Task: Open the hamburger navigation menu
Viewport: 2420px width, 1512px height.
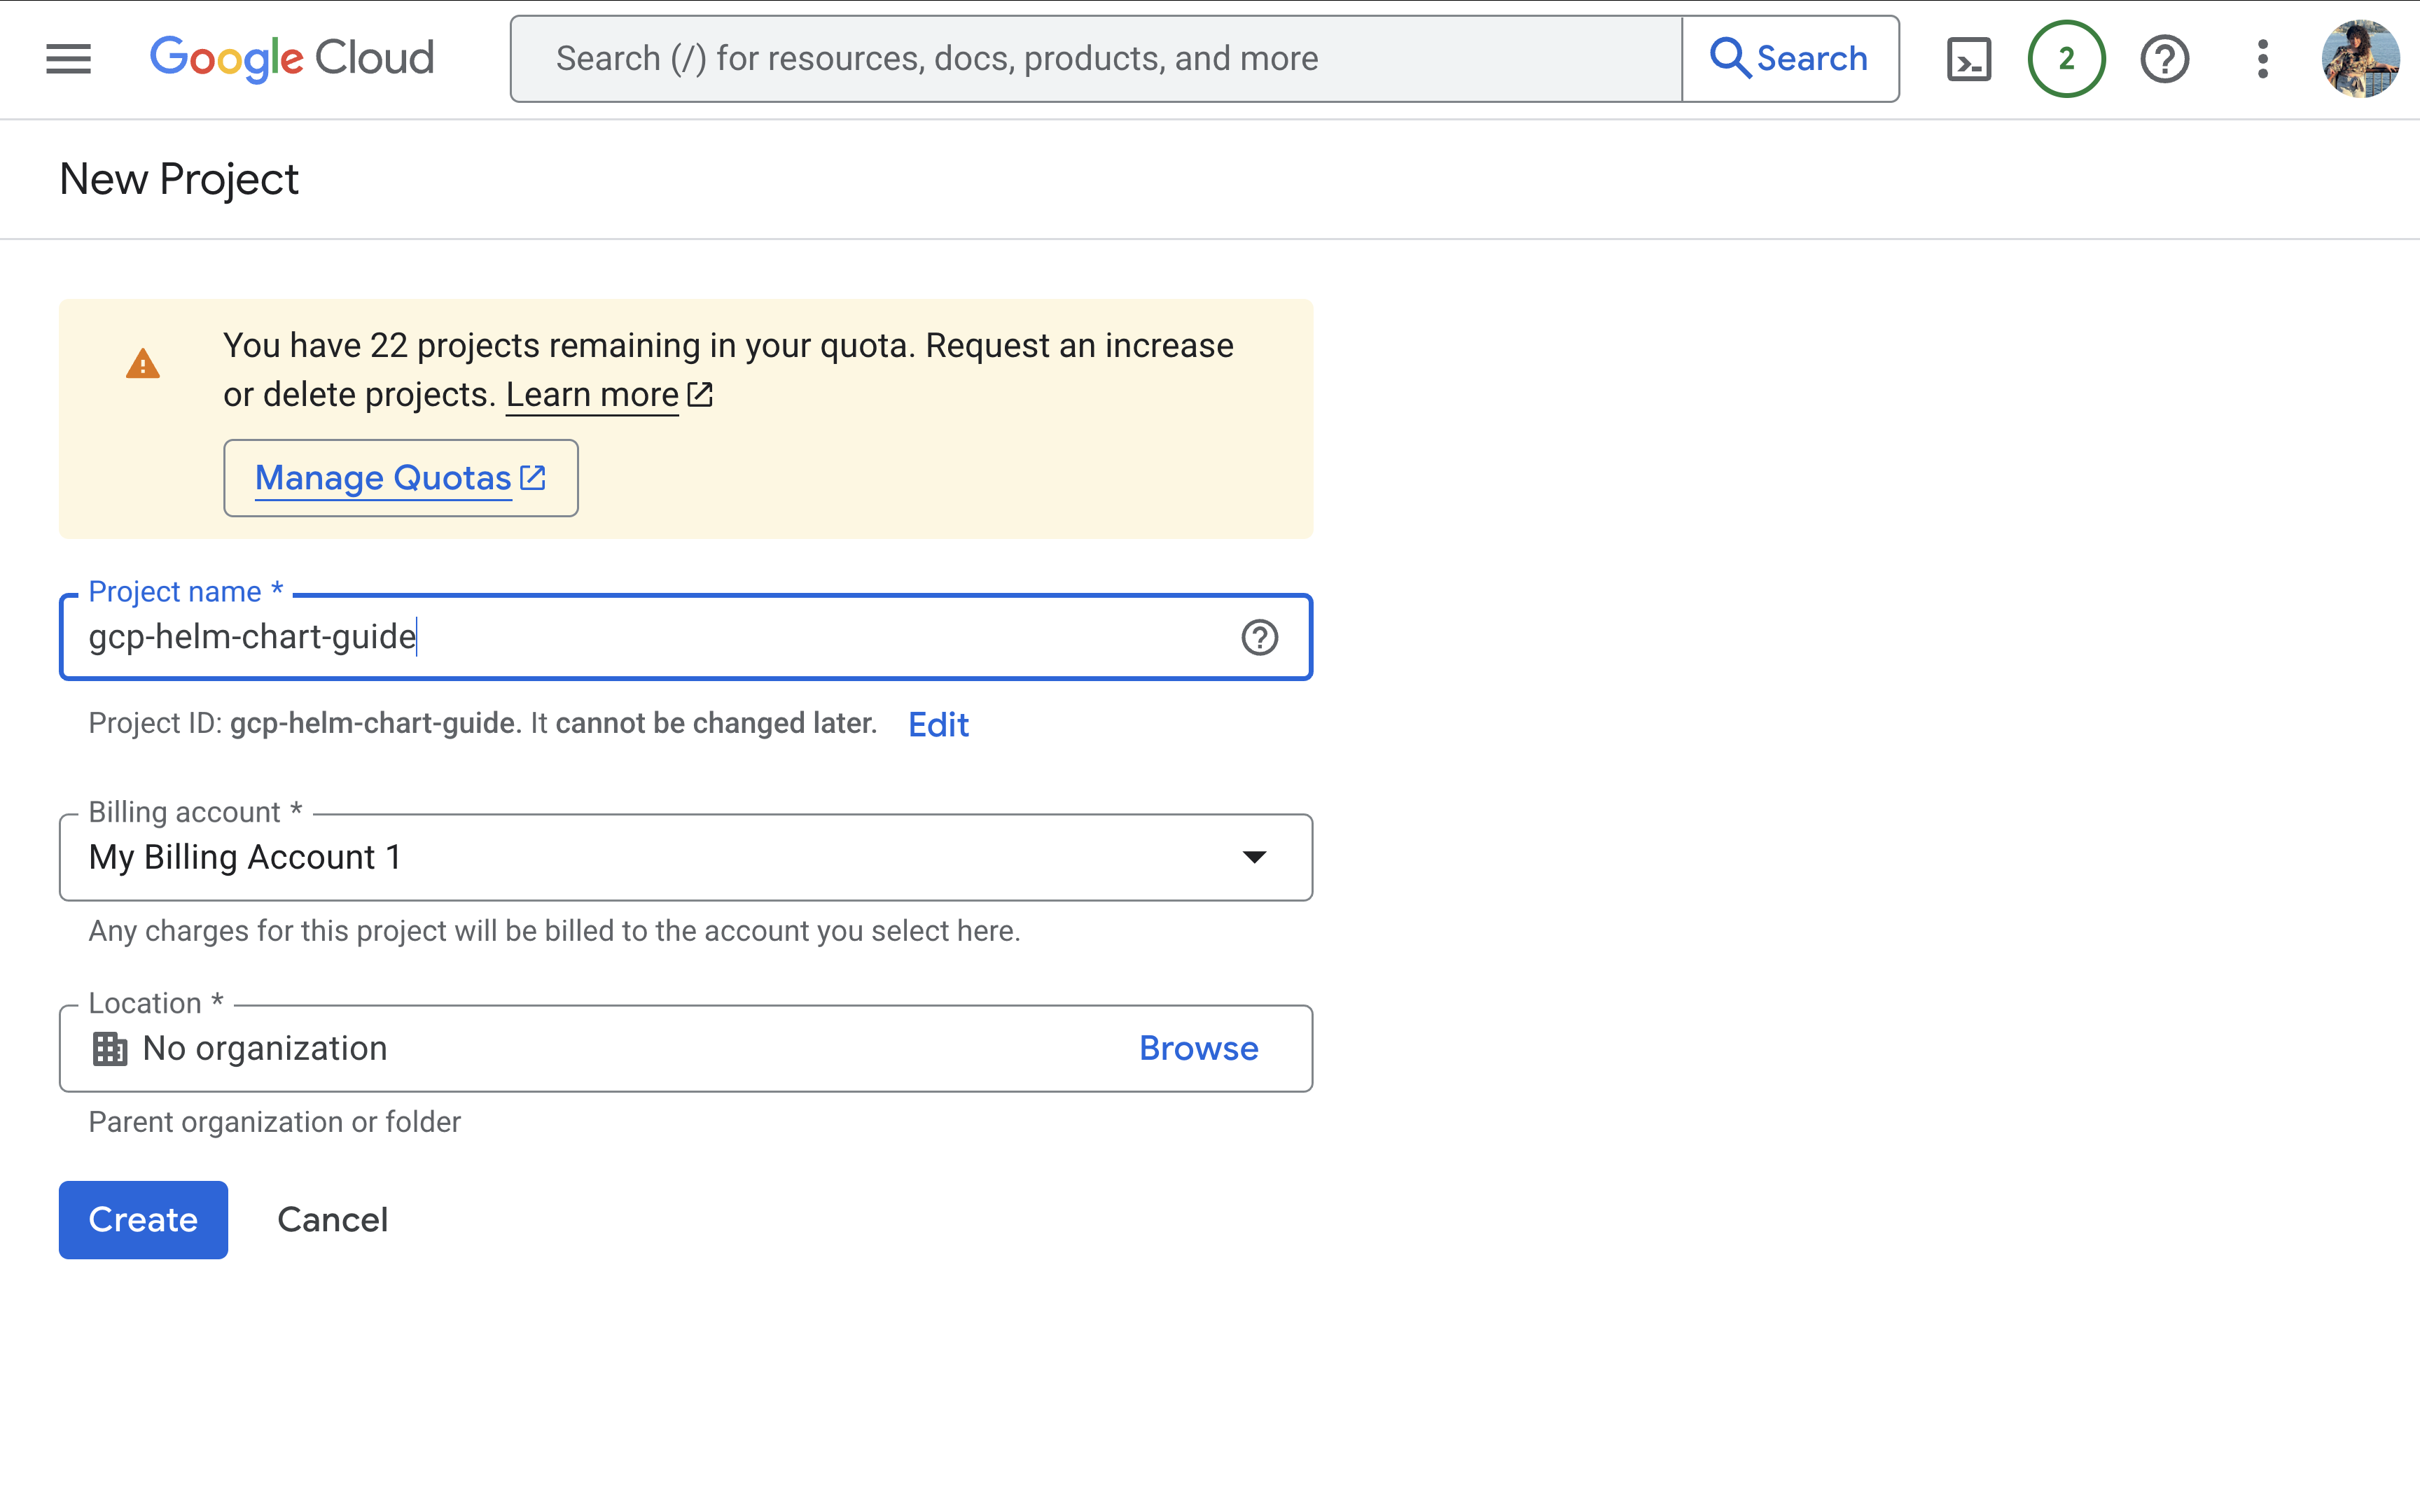Action: (x=68, y=59)
